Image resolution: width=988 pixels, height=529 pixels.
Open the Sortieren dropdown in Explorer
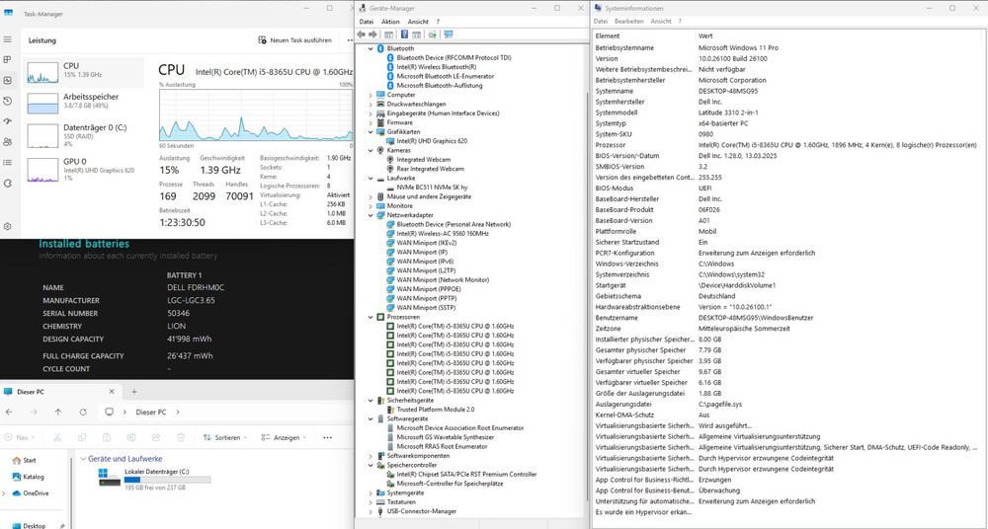click(227, 437)
